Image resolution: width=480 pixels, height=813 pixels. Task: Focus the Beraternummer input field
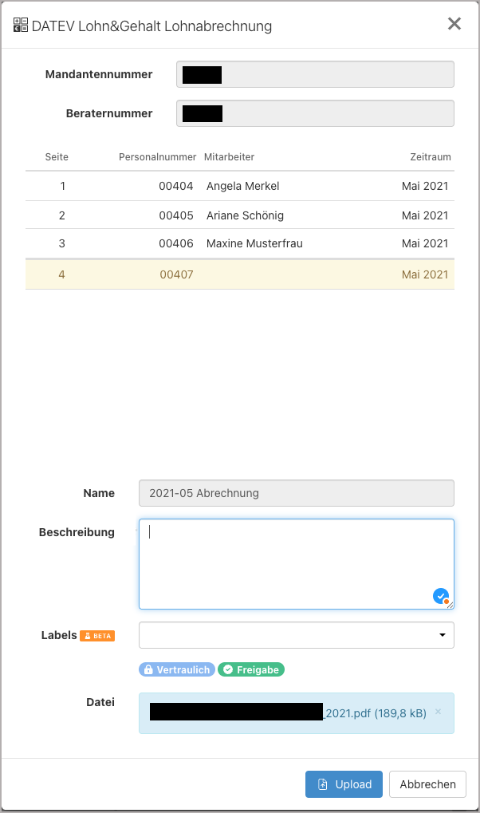315,113
